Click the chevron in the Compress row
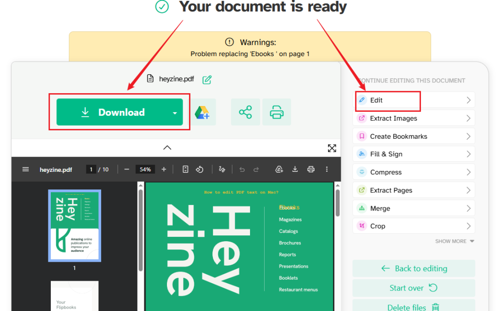This screenshot has height=311, width=500. tap(468, 172)
